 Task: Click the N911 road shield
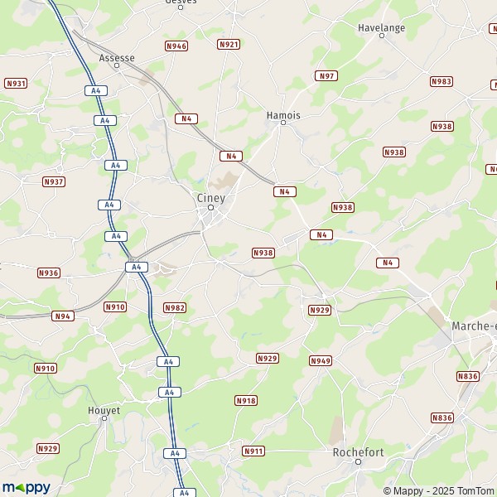[x=253, y=451]
